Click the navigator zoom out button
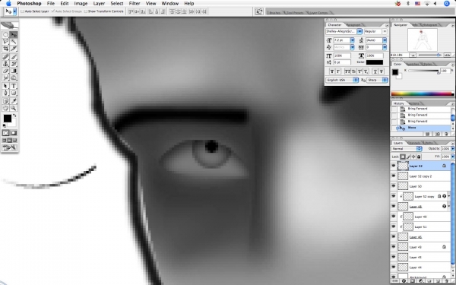456x285 pixels. coord(413,55)
